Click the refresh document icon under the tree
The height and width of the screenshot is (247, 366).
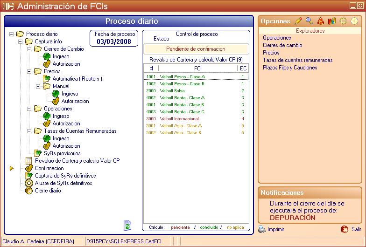click(x=127, y=226)
